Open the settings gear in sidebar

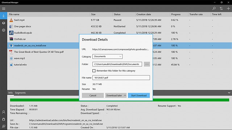pyautogui.click(x=4, y=30)
